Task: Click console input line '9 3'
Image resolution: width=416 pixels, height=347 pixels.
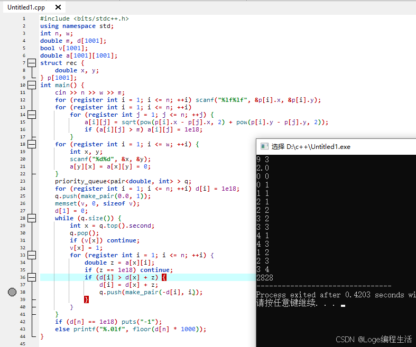Action: (263, 160)
